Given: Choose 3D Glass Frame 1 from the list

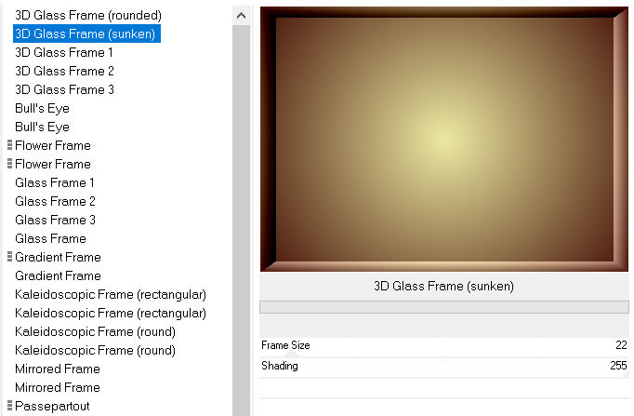Looking at the screenshot, I should click(64, 53).
